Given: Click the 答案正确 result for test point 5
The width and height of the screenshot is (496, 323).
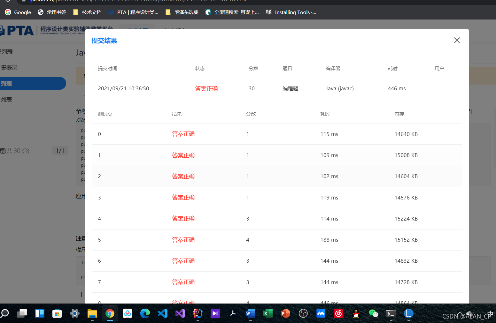Looking at the screenshot, I should point(183,240).
